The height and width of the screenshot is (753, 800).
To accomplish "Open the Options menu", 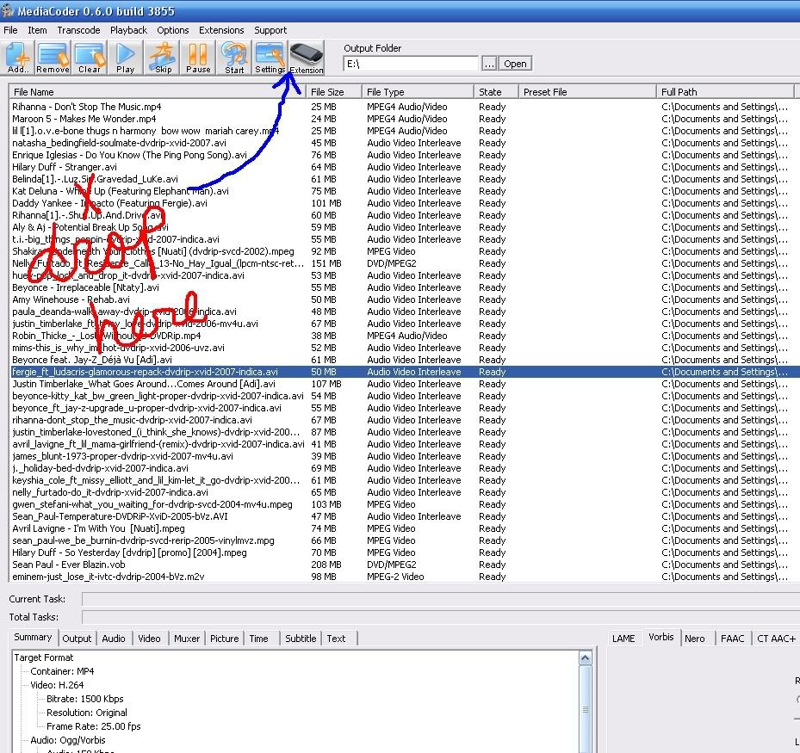I will [x=173, y=30].
